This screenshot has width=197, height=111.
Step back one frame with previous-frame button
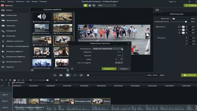click(55, 75)
